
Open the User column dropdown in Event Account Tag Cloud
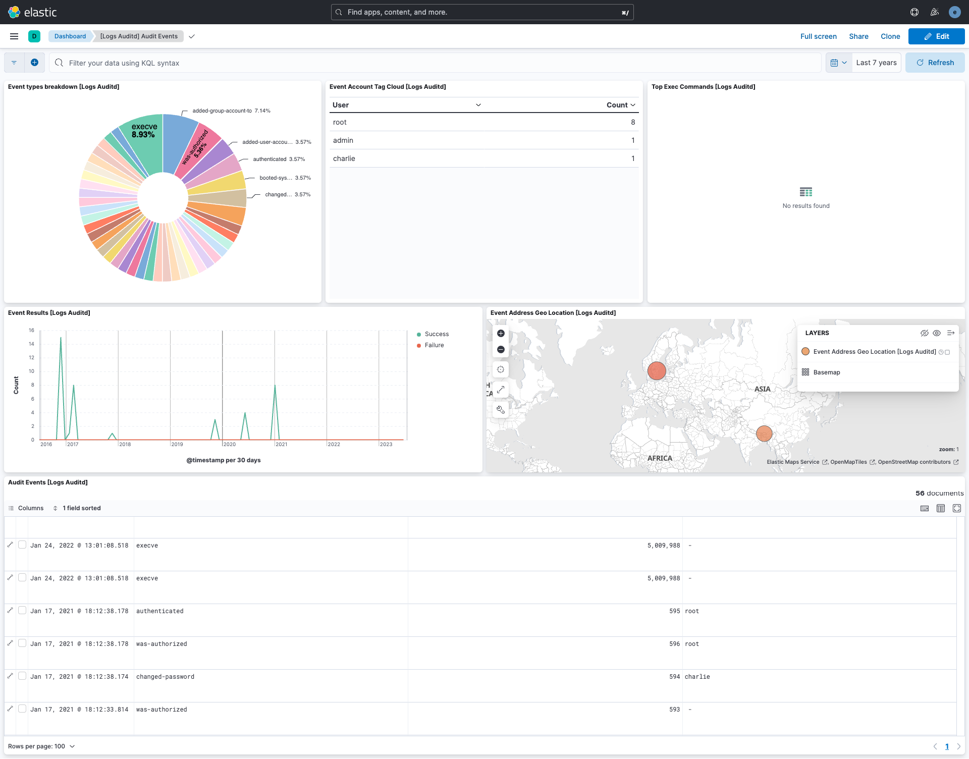click(x=478, y=105)
